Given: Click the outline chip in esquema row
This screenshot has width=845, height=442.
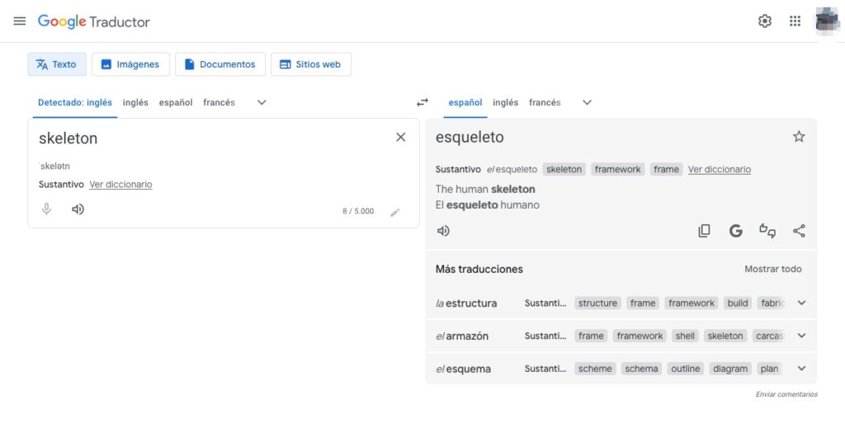Looking at the screenshot, I should [686, 369].
